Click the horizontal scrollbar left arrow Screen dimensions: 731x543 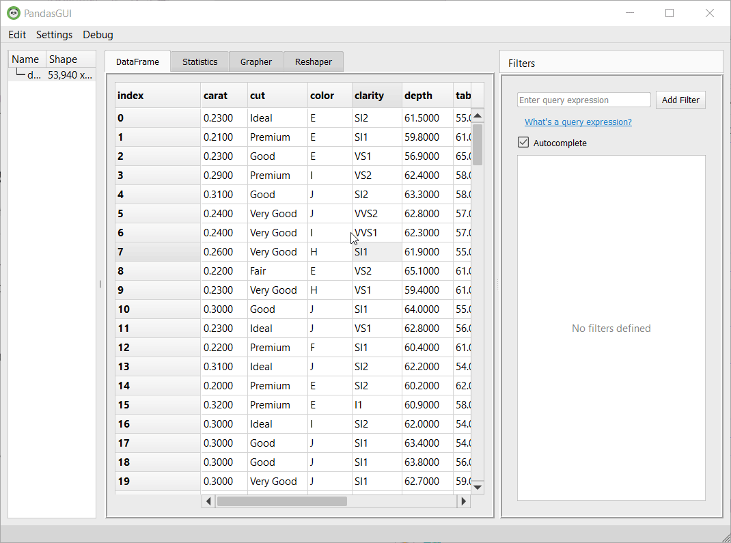[208, 501]
